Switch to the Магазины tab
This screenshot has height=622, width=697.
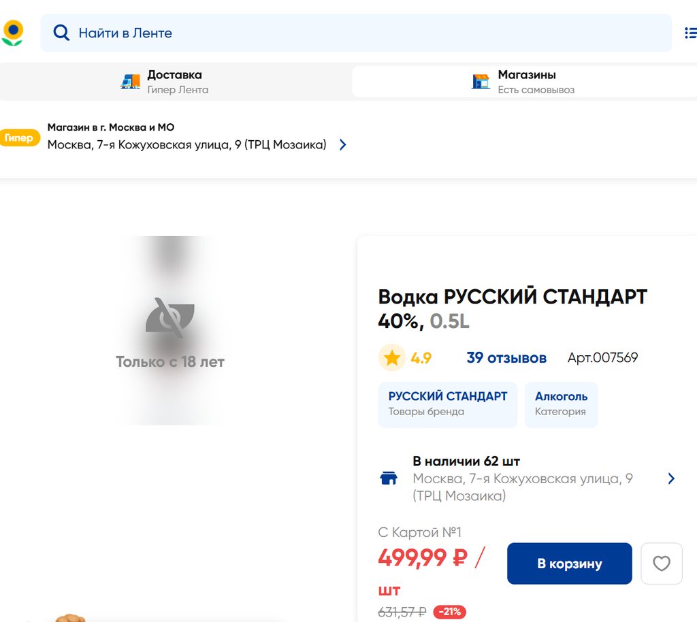click(525, 82)
